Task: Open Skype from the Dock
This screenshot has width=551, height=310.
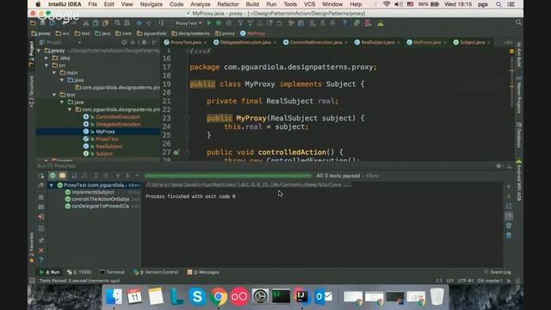Action: 197,297
